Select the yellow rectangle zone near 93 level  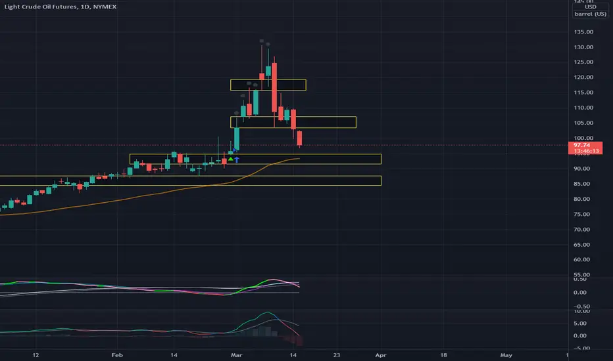coord(255,159)
